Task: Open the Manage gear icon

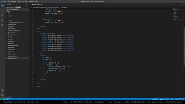Action: click(2, 95)
